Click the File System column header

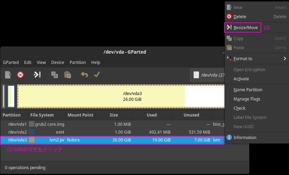point(47,115)
